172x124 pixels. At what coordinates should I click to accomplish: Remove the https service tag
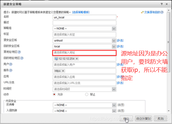tap(63, 71)
